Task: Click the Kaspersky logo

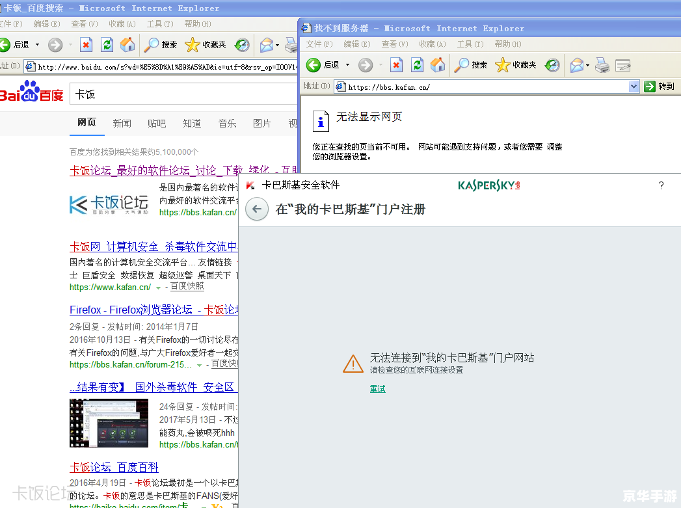Action: [x=489, y=185]
